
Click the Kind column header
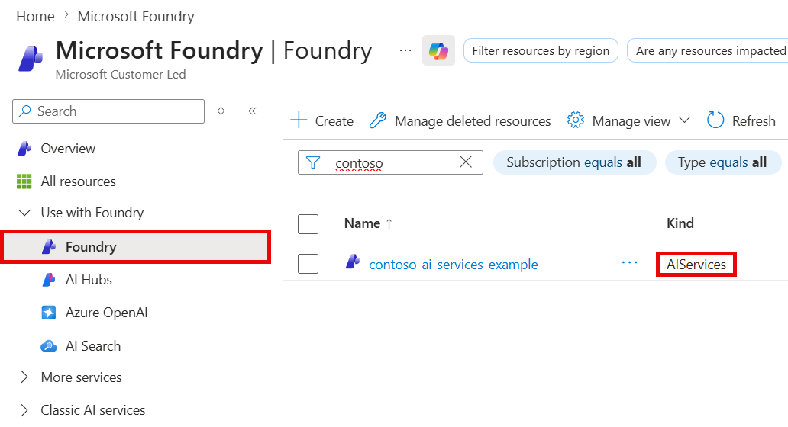point(680,223)
